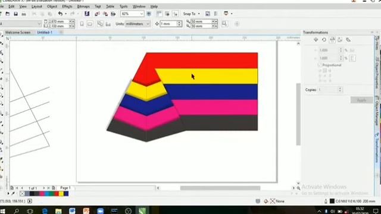Click the Search content icon beside Redo
Viewport: 381px width, 214px height.
click(87, 14)
